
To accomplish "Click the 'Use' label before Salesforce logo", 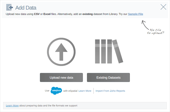I will 47,91.
